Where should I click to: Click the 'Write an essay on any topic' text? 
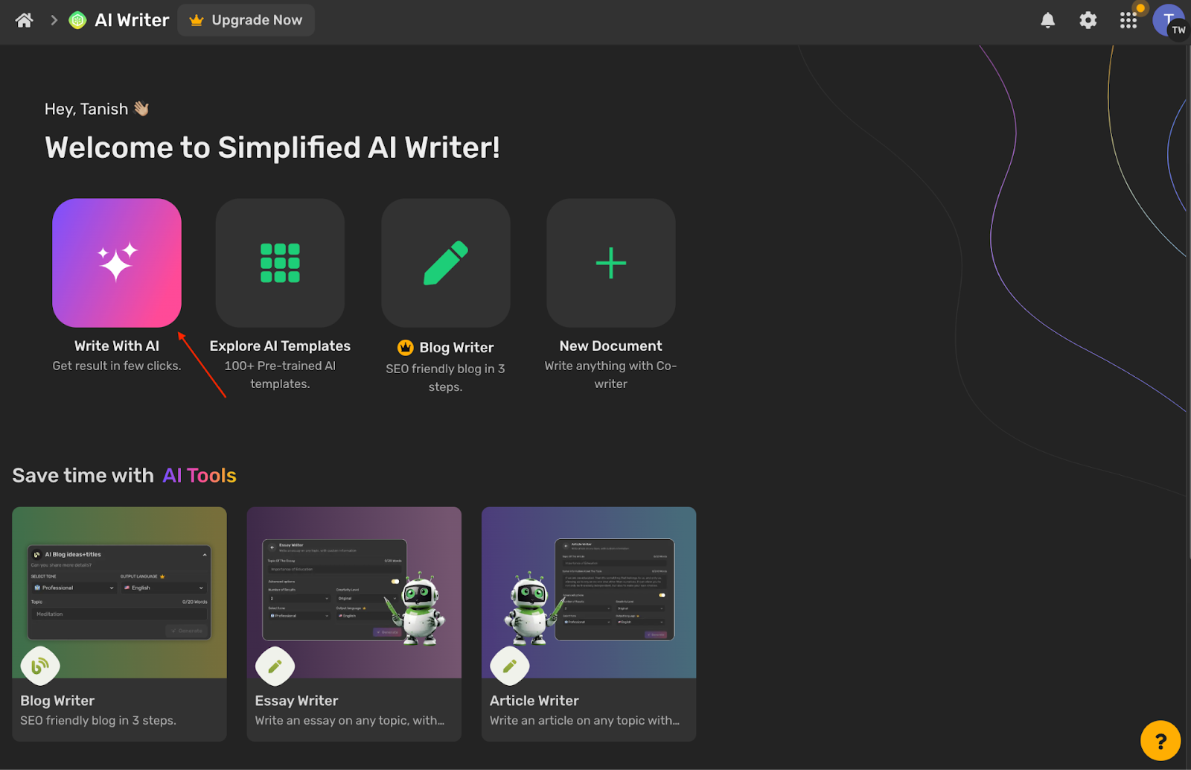tap(350, 720)
